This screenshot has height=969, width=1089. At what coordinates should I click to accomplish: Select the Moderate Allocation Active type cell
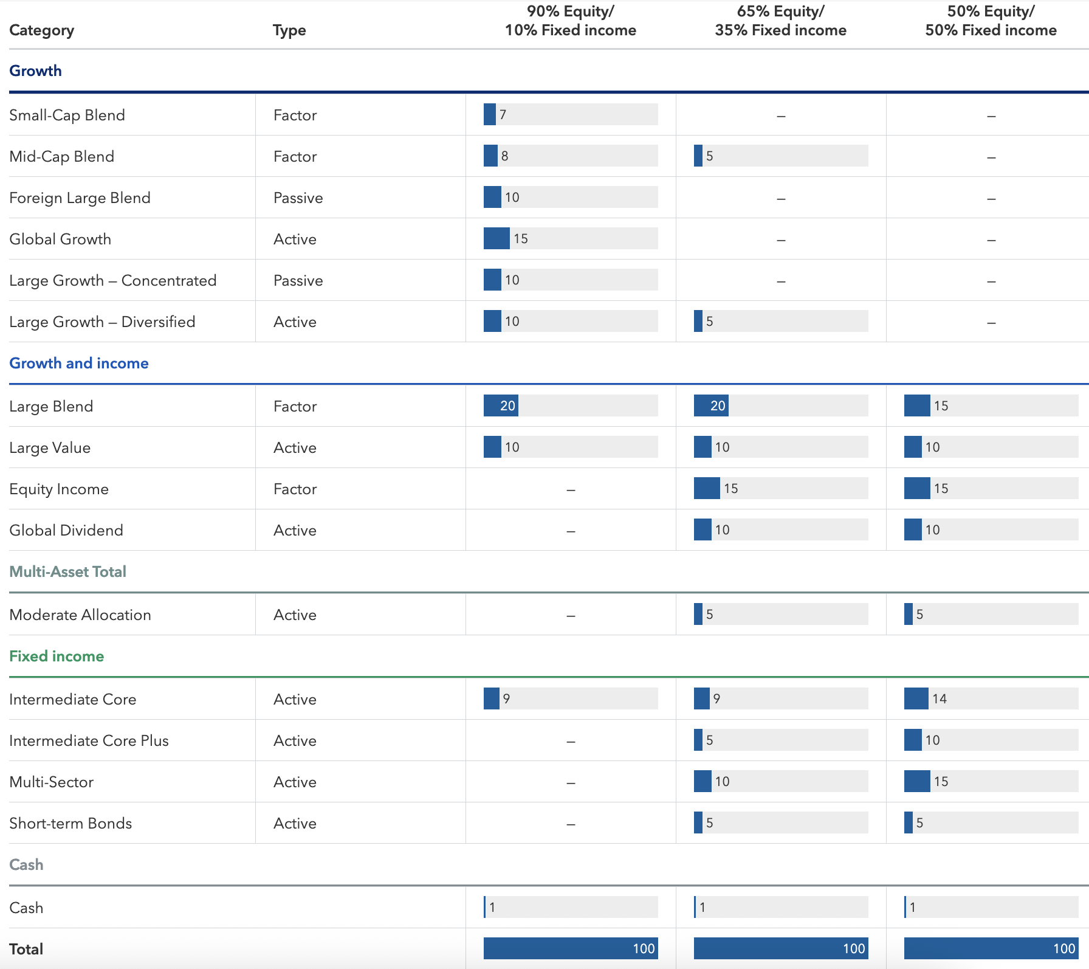295,615
